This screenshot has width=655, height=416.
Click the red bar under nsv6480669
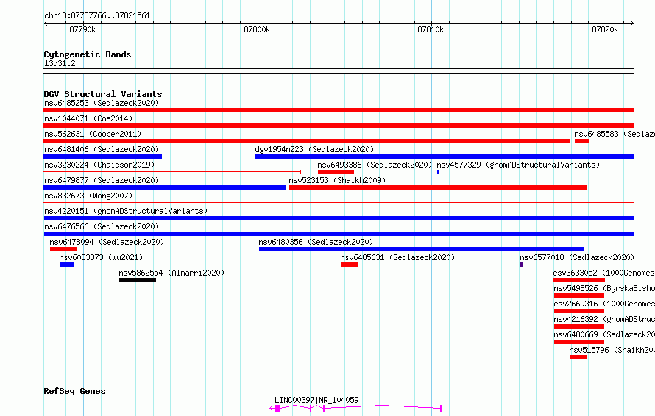pos(579,342)
